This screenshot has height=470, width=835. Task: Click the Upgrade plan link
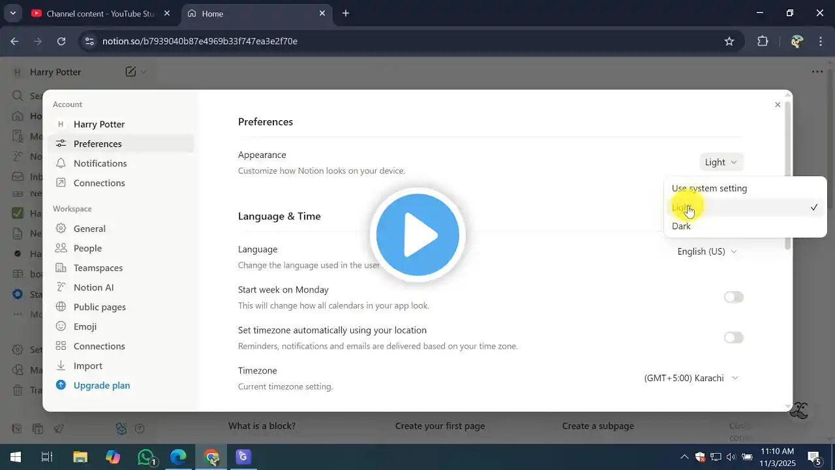tap(102, 385)
